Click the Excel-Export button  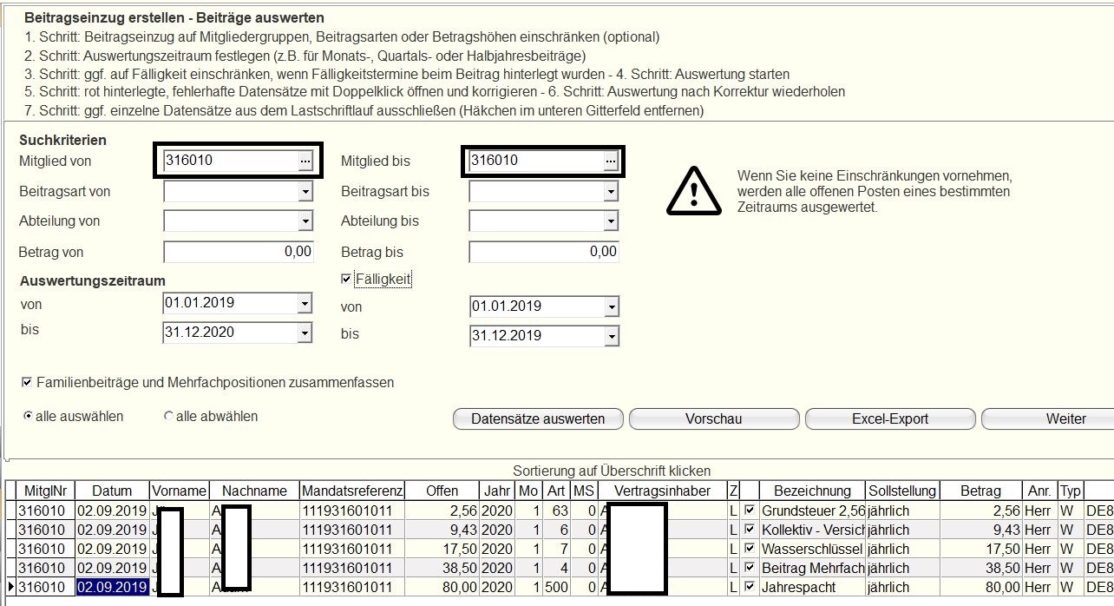click(890, 418)
